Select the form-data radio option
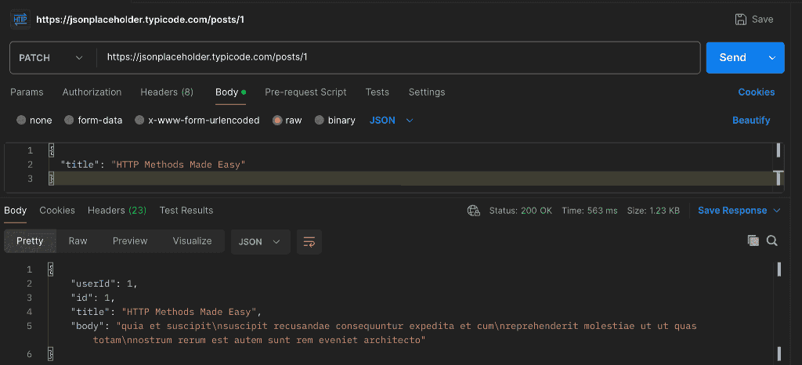 click(x=69, y=120)
